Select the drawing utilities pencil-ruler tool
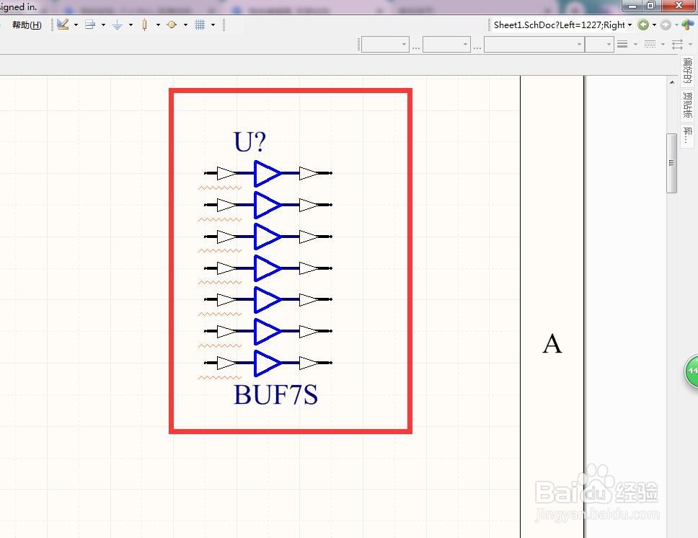Image resolution: width=698 pixels, height=538 pixels. (63, 25)
